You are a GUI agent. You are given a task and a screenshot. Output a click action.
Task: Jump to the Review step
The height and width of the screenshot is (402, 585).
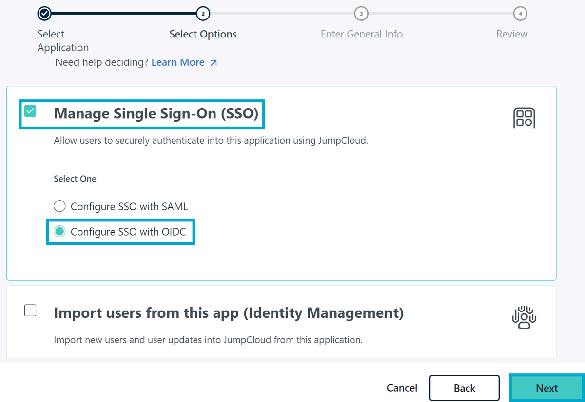(511, 34)
